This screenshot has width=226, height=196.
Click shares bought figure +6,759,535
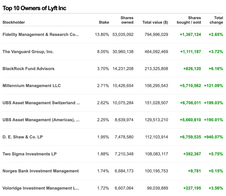tap(190, 137)
